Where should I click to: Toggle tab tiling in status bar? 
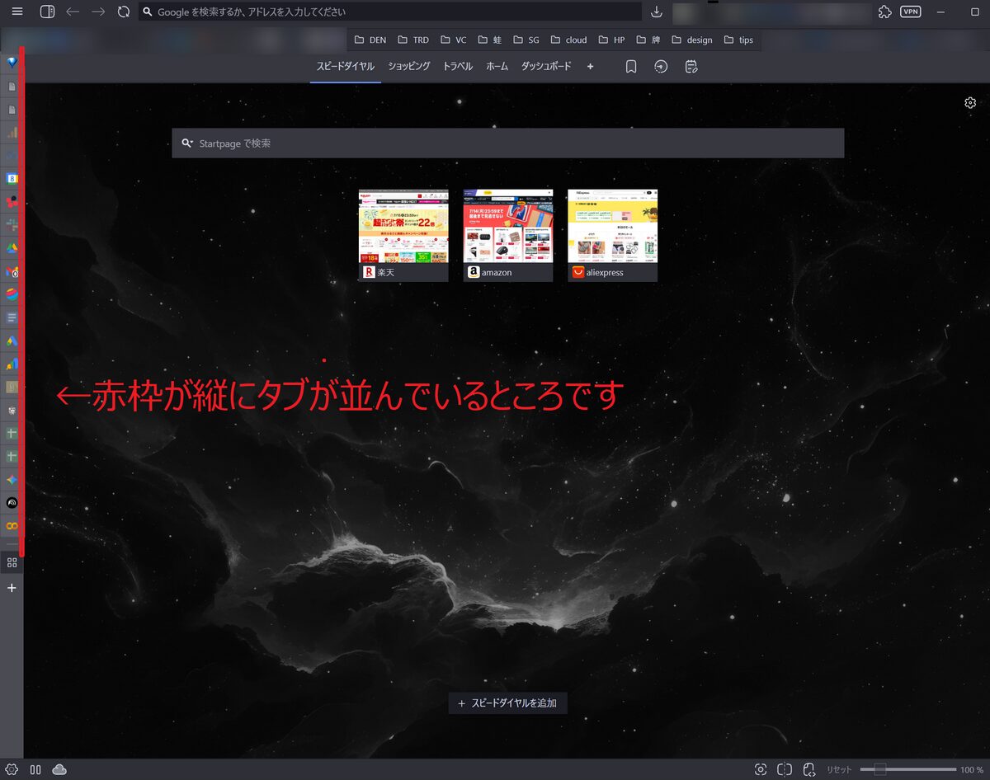click(x=785, y=769)
